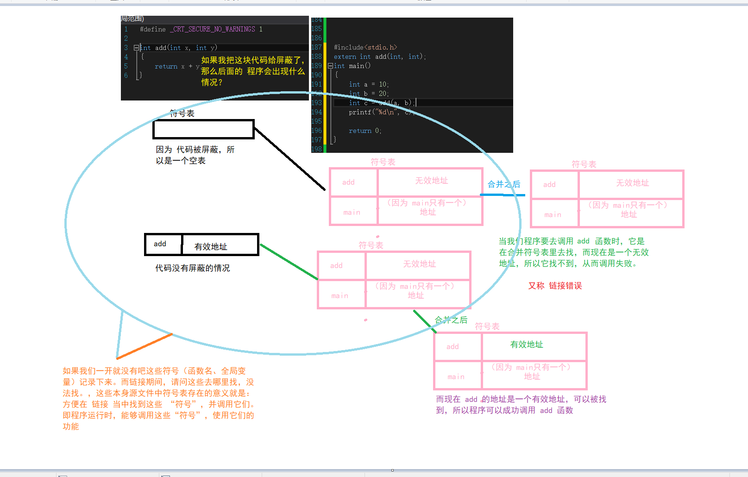Select the 'extern int add(int, int);' line
748x477 pixels.
(x=380, y=56)
